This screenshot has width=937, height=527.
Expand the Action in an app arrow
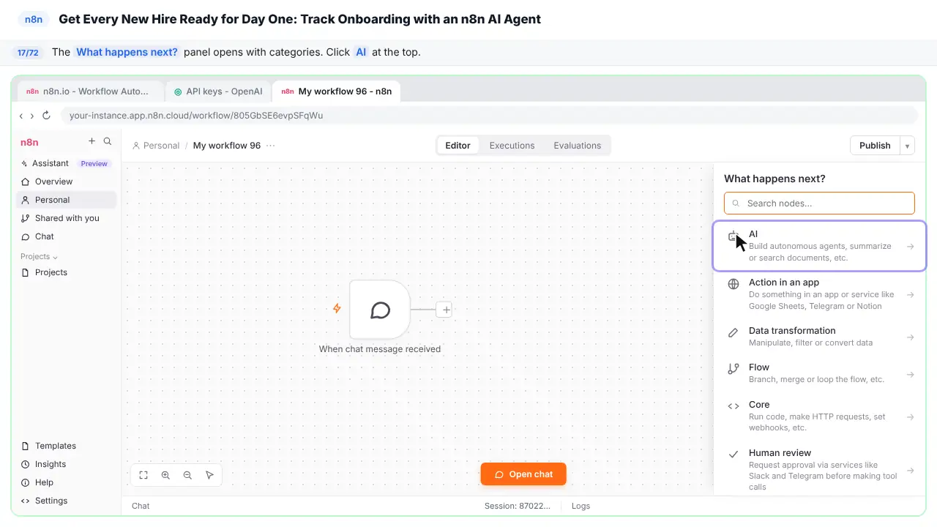[911, 295]
